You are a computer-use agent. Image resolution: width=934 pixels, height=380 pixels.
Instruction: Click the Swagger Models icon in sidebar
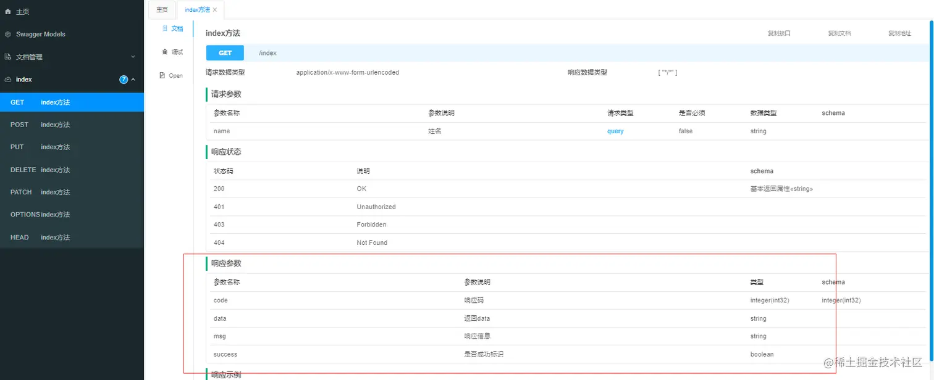point(8,35)
